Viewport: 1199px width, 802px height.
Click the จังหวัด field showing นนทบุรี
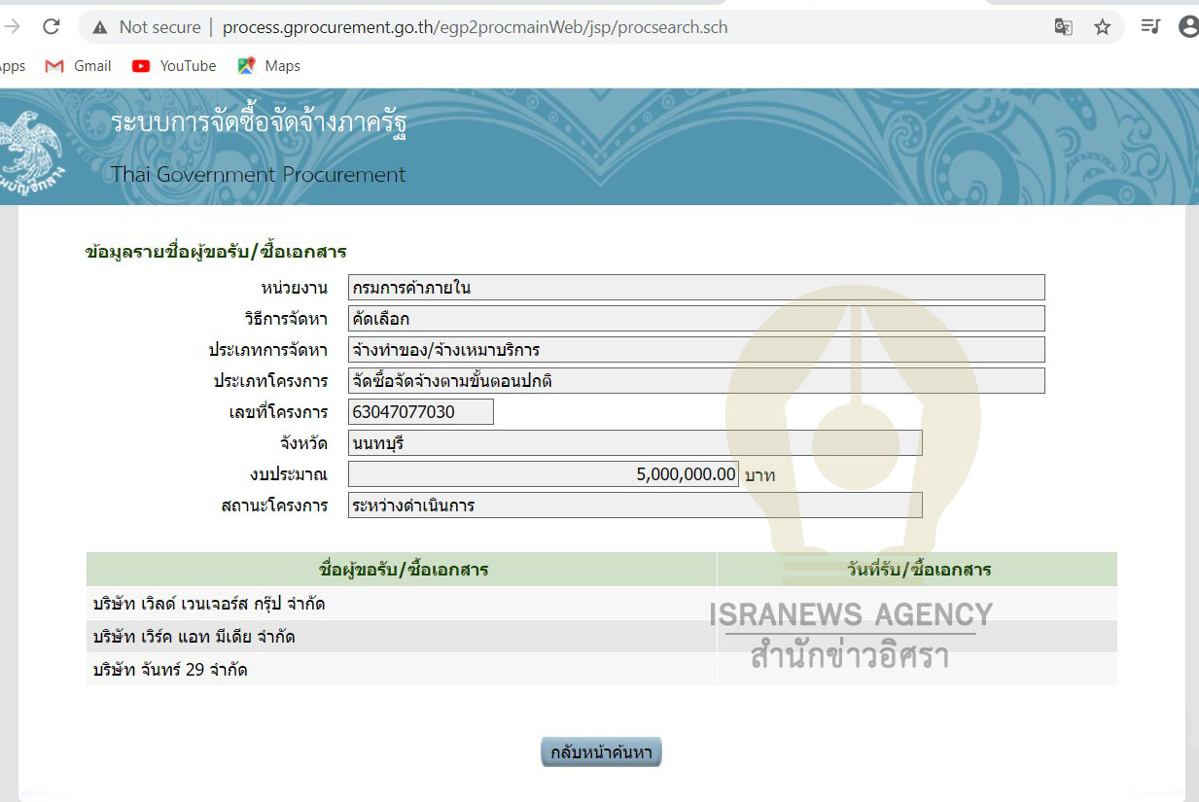[634, 443]
